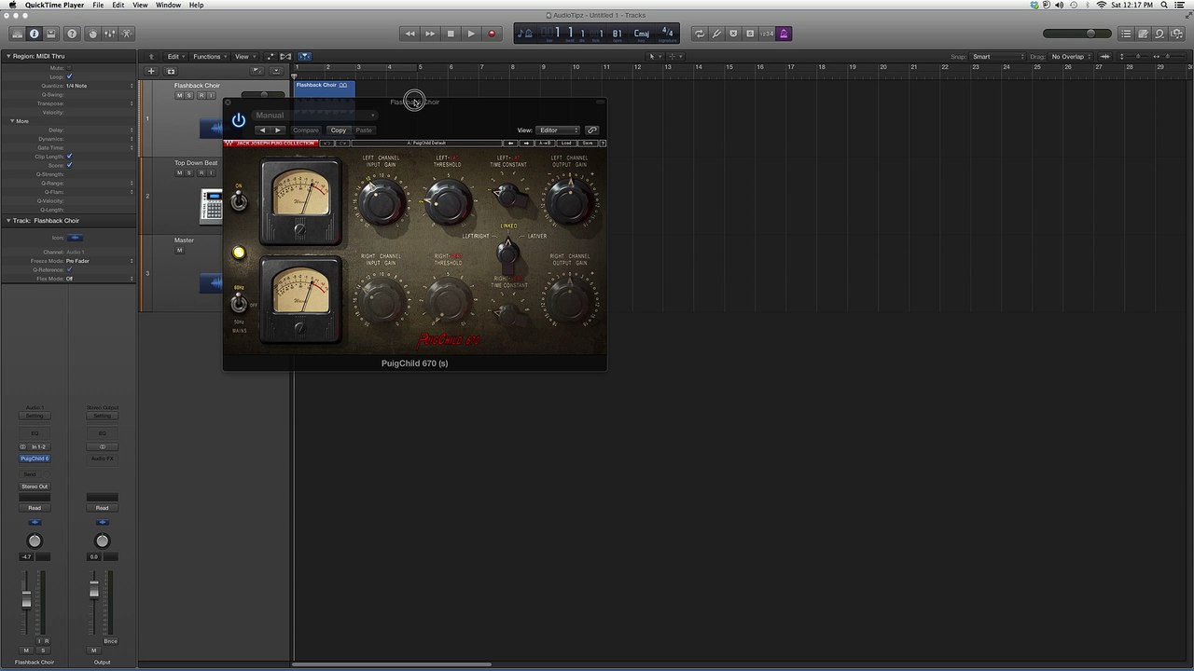1194x671 pixels.
Task: Solo the Flashback Choir track header
Action: [x=189, y=96]
